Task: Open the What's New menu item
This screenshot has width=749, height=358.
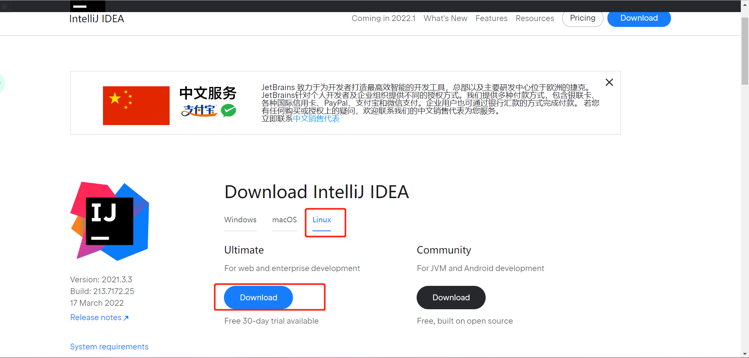Action: click(x=445, y=18)
